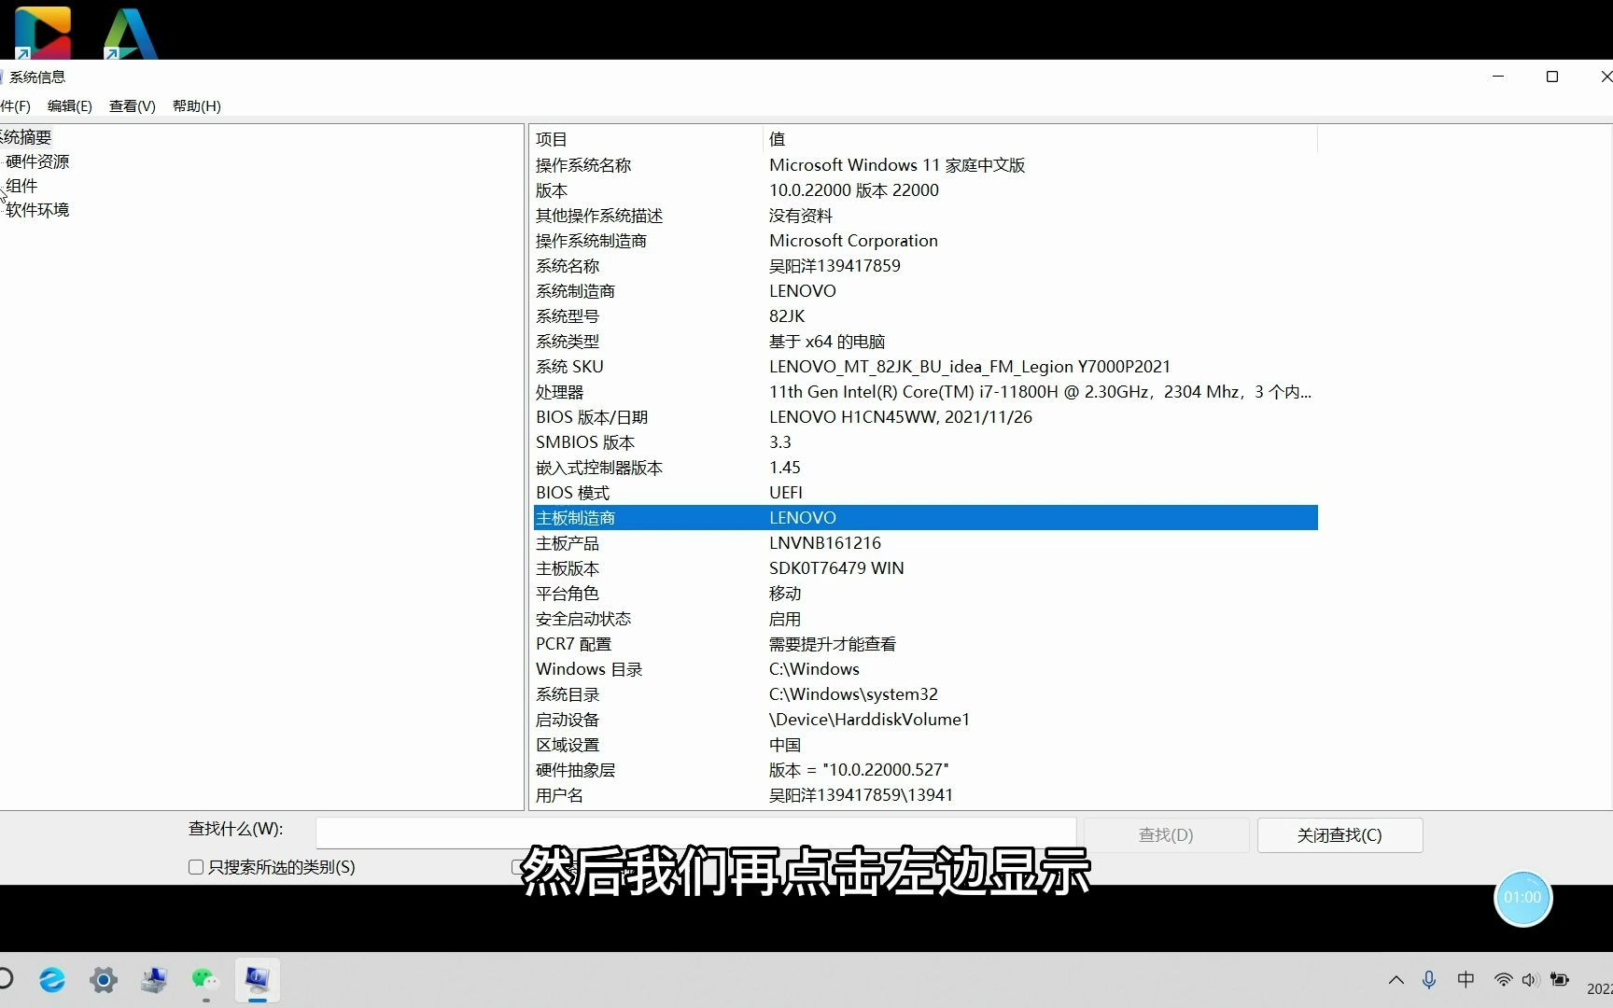Select 硬件资源 in the tree
This screenshot has width=1613, height=1008.
pos(37,161)
